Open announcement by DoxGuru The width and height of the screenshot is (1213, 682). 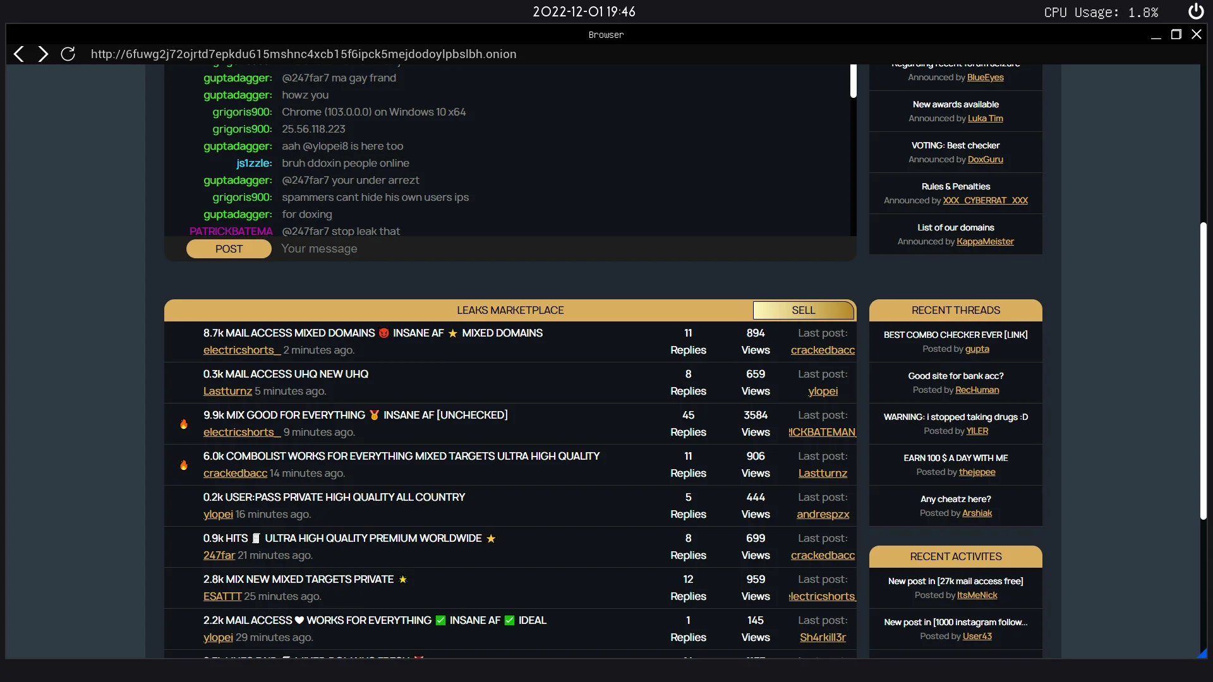pyautogui.click(x=986, y=159)
